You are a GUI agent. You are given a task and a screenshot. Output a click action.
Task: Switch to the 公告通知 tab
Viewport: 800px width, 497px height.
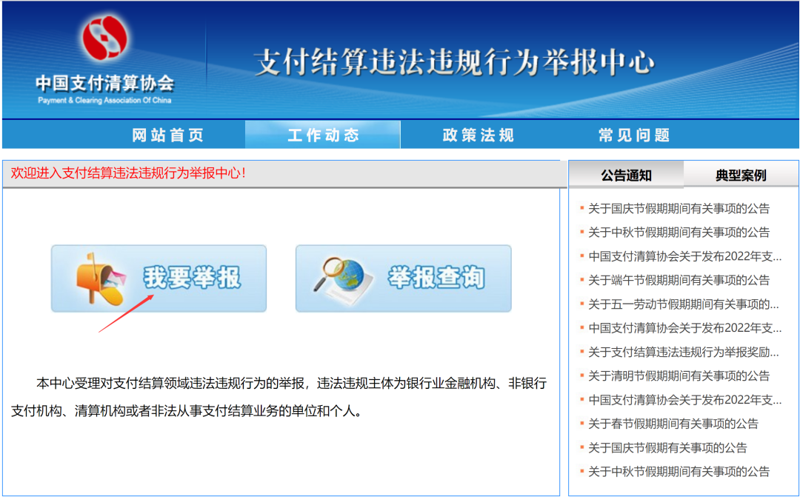pyautogui.click(x=626, y=175)
